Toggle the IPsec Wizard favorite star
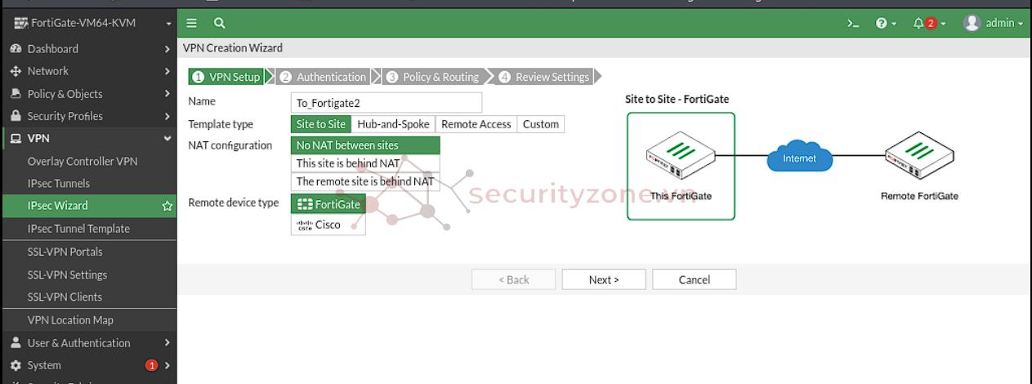Screen dimensions: 1032x384 168,206
